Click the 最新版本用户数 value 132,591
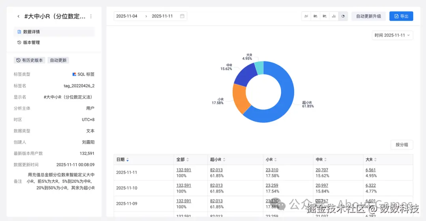Viewport: 426px width, 221px height. 87,154
